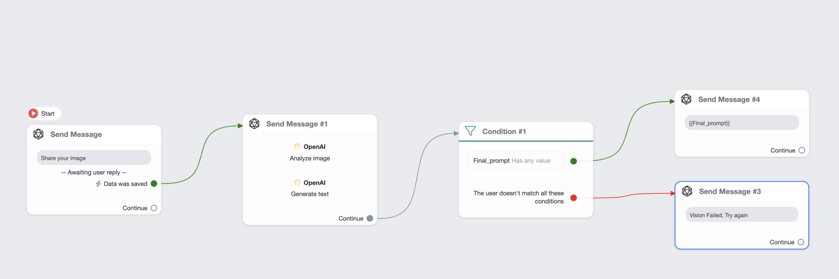Click the green Data was saved connector dot
This screenshot has height=279, width=839.
click(154, 184)
